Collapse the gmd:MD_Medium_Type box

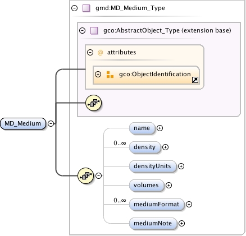[x=74, y=8]
